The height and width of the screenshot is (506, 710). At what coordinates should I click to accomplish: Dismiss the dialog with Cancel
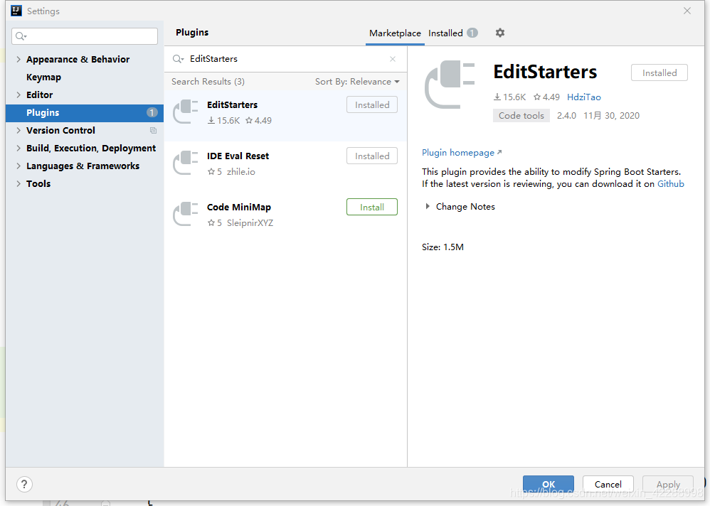(608, 484)
